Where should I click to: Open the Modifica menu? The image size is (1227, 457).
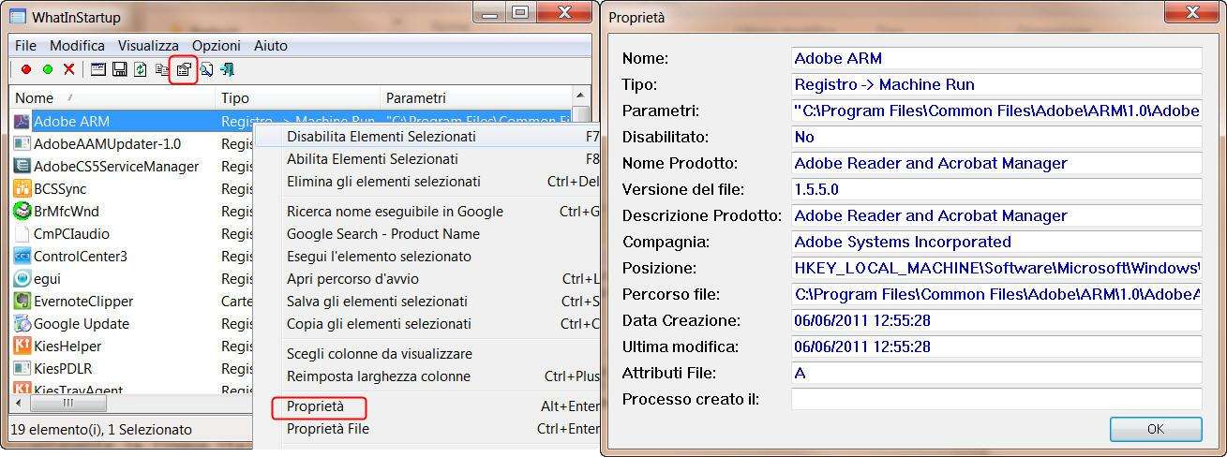[x=77, y=45]
